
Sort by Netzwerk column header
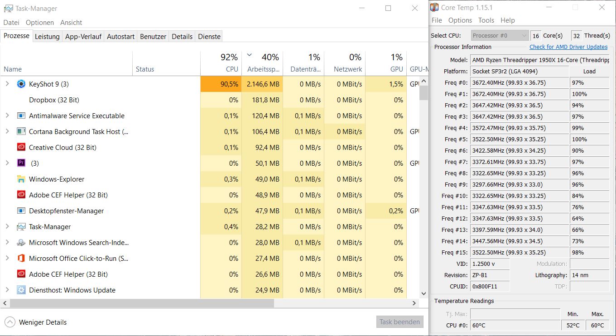(345, 63)
